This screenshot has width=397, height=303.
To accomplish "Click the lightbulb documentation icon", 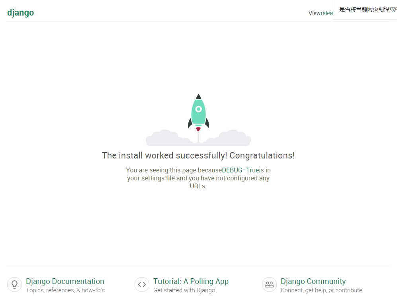I will tap(14, 284).
